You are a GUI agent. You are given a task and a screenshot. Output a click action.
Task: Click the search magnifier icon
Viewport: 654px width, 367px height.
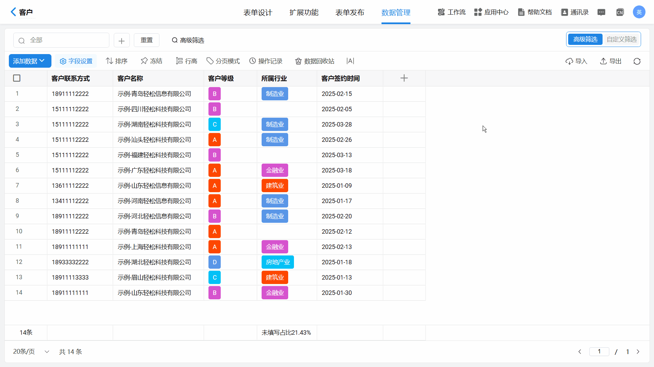(22, 40)
